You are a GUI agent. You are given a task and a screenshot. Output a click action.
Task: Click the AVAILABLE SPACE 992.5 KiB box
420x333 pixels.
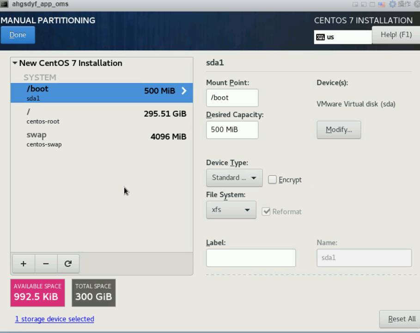tap(37, 292)
